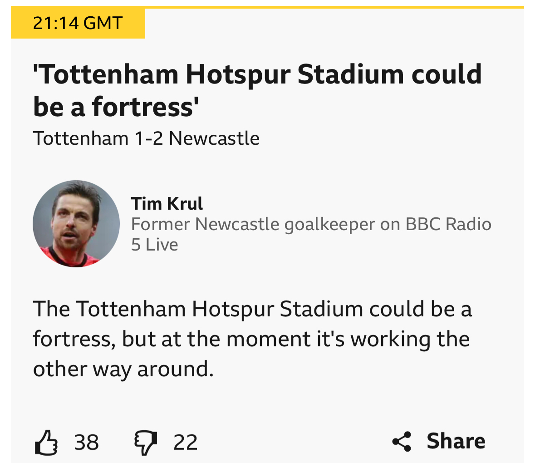Click the like count showing 38
The image size is (535, 463).
pyautogui.click(x=87, y=442)
